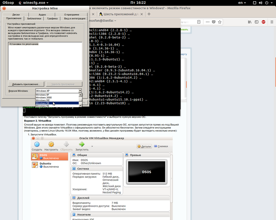Click the Детали button in VirtualBox
The width and height of the screenshot is (276, 220).
144,146
